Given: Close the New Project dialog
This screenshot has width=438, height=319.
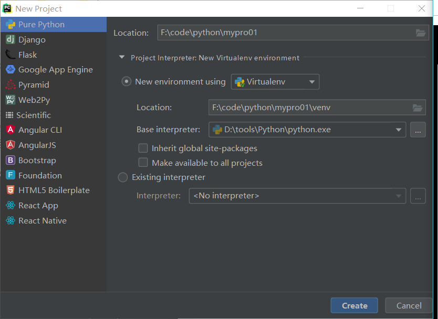Looking at the screenshot, I should tap(422, 8).
